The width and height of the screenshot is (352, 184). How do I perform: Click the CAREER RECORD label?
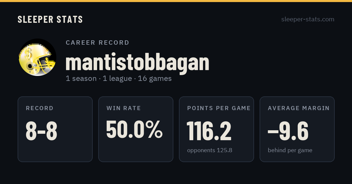point(97,43)
